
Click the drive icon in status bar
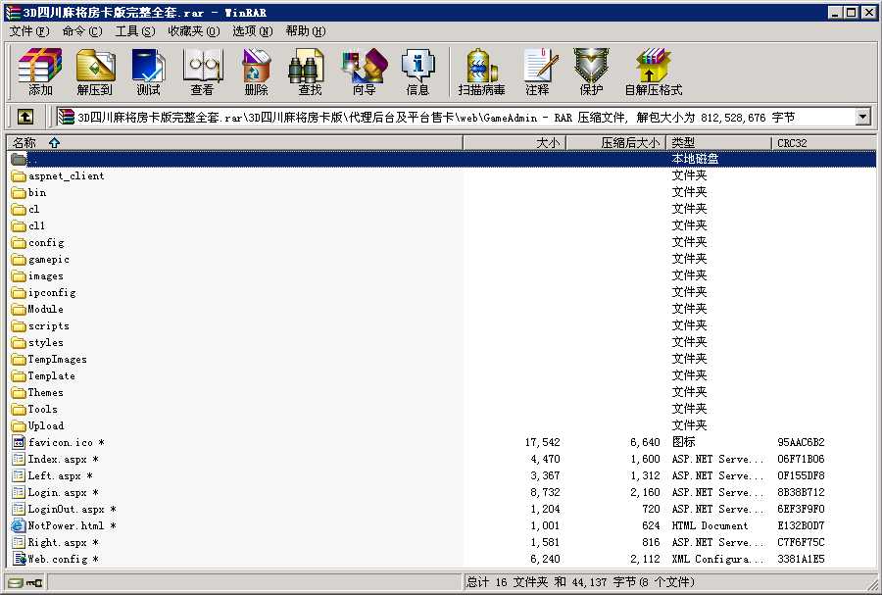tap(16, 582)
